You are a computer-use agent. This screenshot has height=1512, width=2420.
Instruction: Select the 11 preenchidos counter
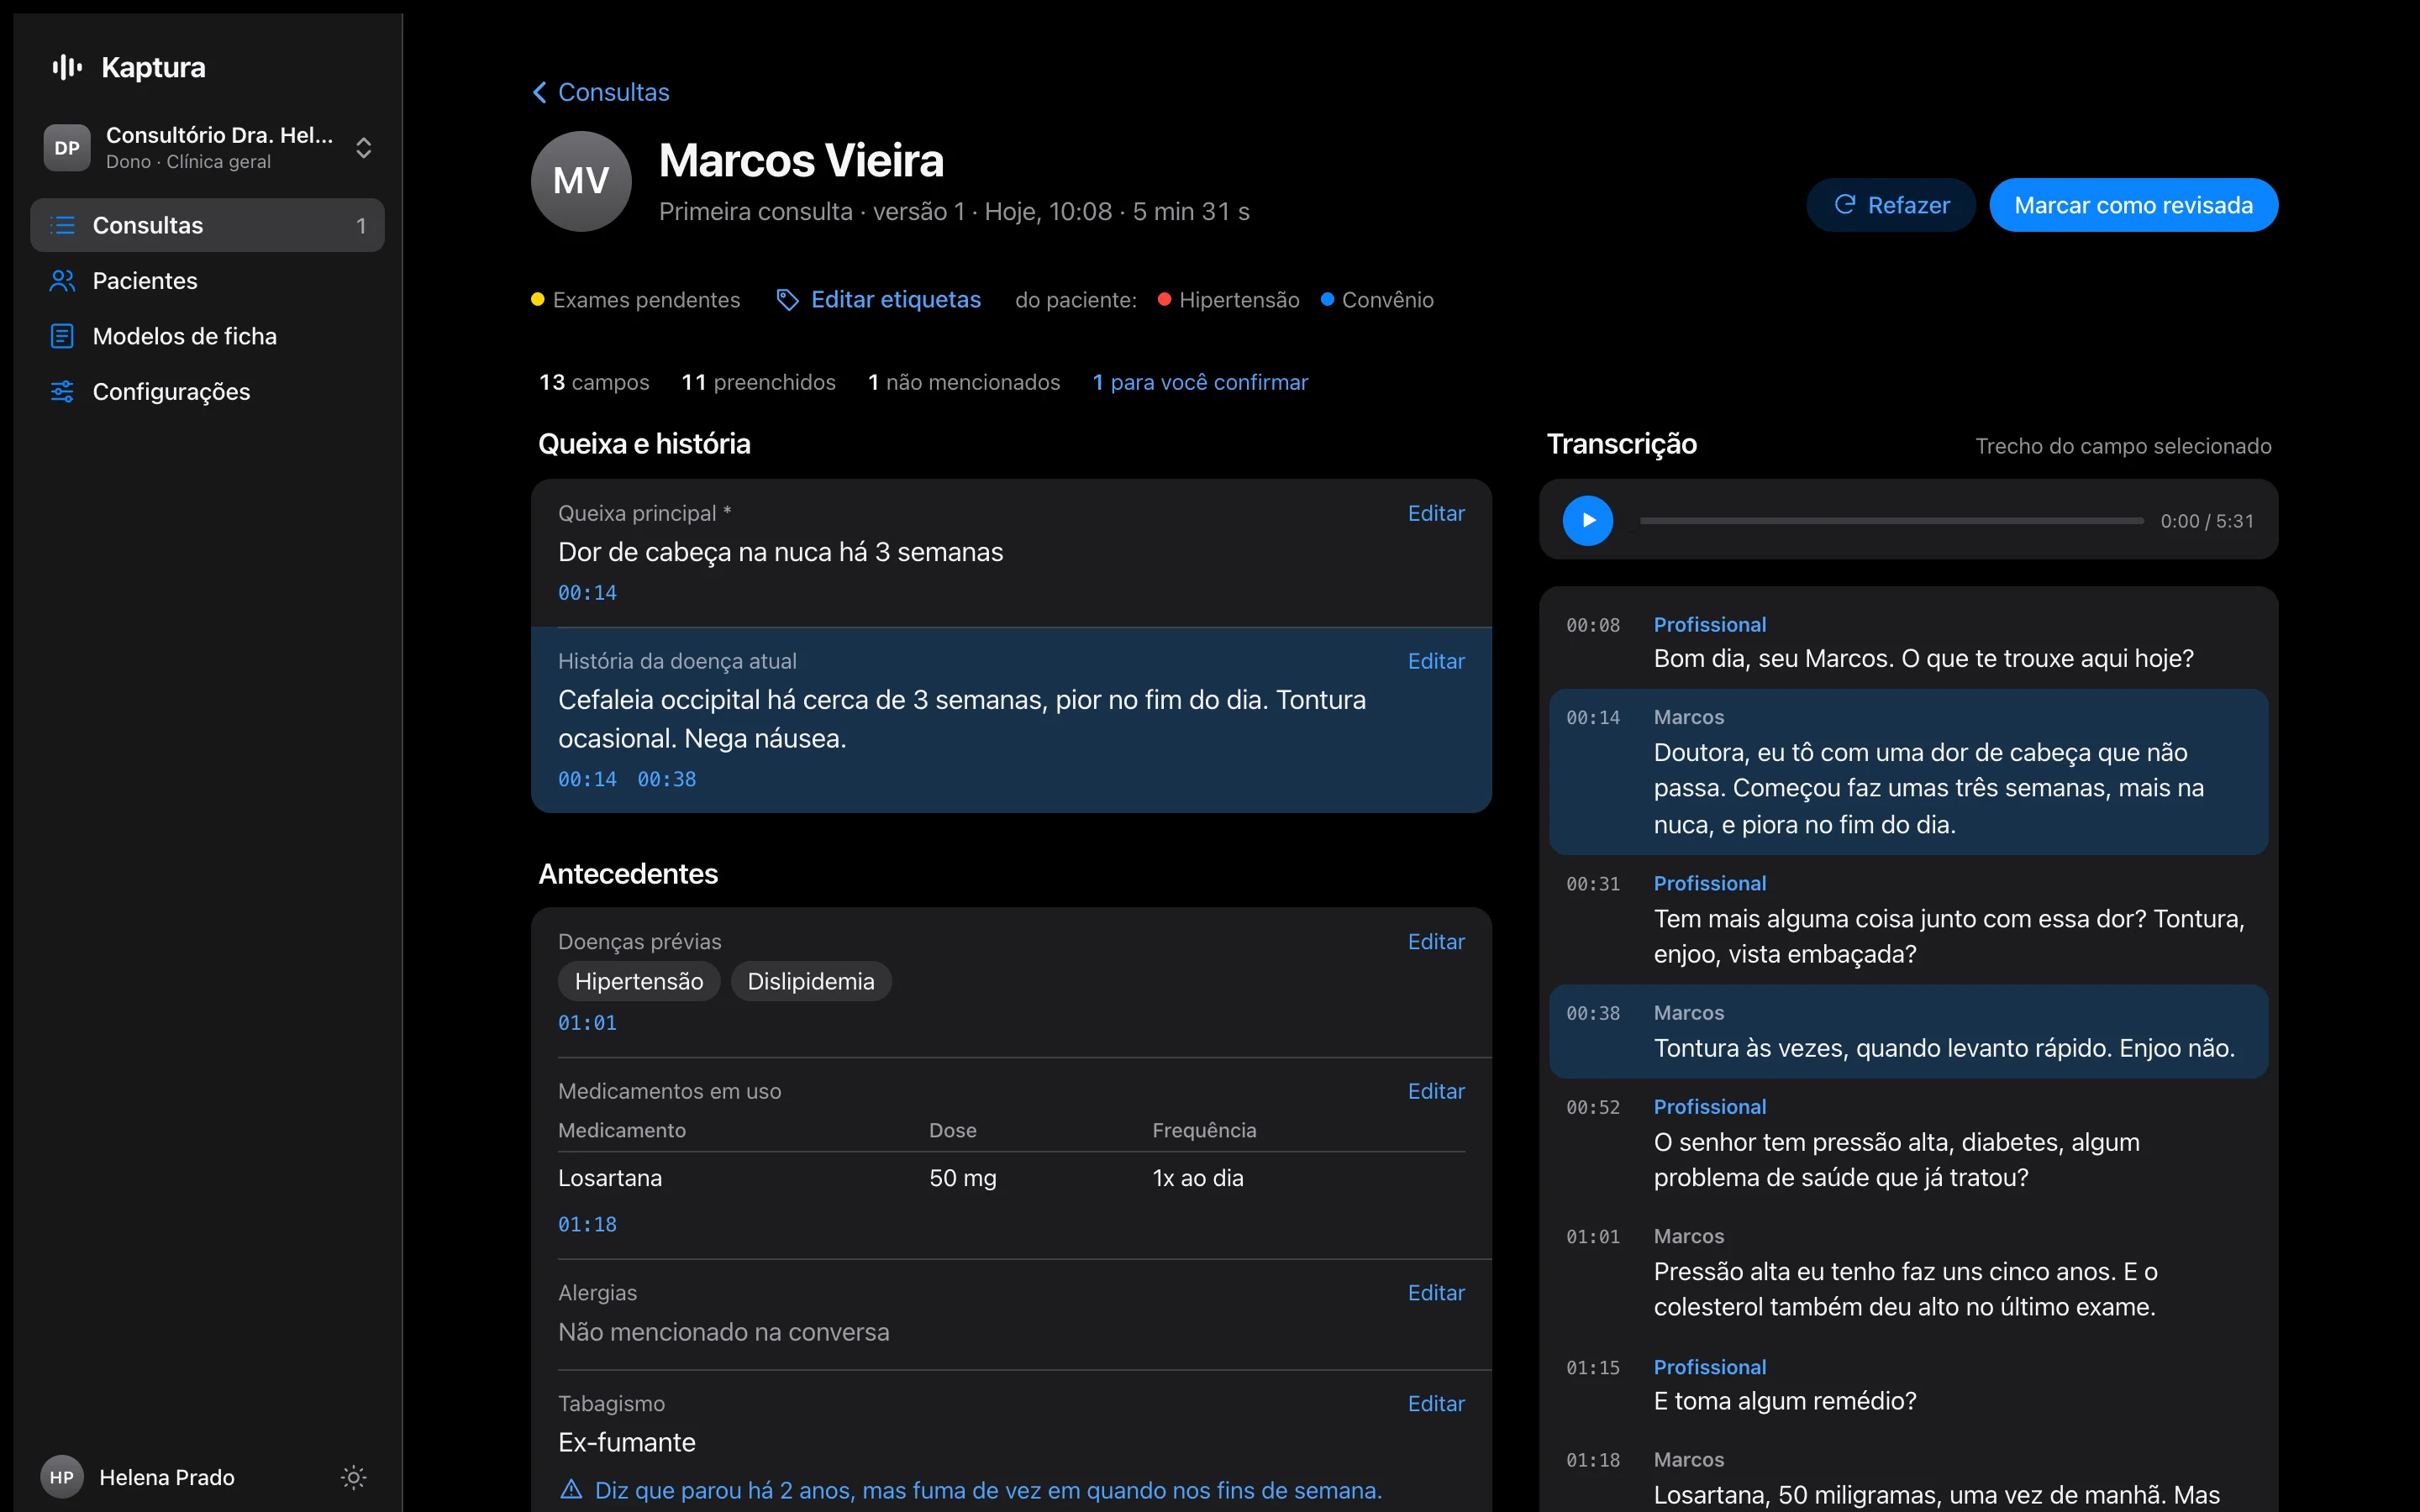[758, 382]
